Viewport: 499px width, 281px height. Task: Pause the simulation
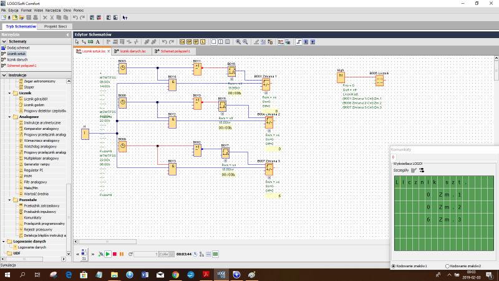[122, 254]
